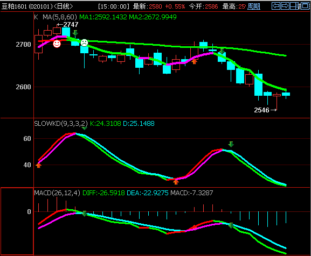
Task: Click the first green down arrow on the MACD zero line
Action: 84,214
